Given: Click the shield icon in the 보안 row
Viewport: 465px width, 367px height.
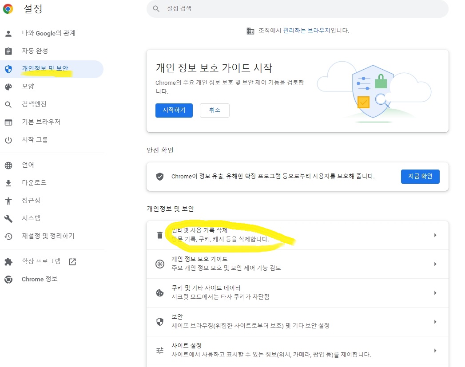Looking at the screenshot, I should click(x=160, y=322).
